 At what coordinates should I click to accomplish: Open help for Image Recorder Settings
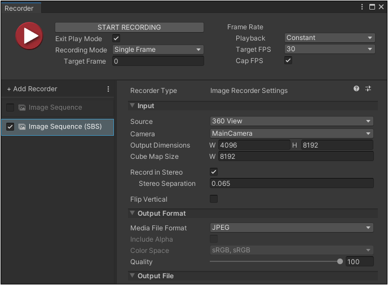click(x=356, y=89)
